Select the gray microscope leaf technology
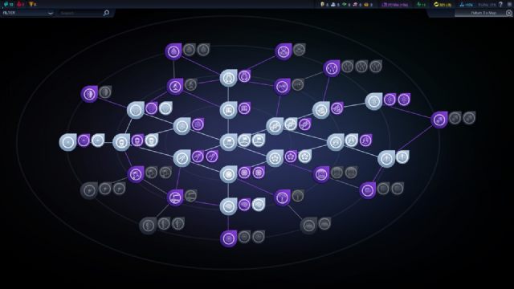Viewport: 514px width, 289px height. (191, 85)
